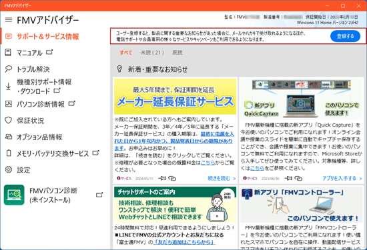The width and height of the screenshot is (367, 250).
Task: Open FMVコントローラー banner image
Action: point(302,205)
